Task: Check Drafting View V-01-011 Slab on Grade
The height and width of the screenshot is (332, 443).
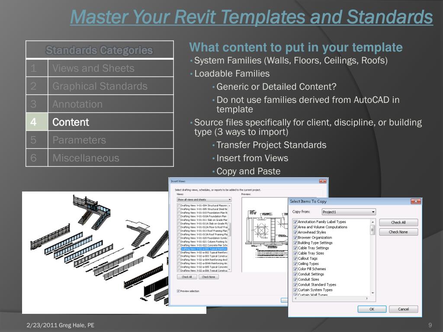Action: point(179,220)
